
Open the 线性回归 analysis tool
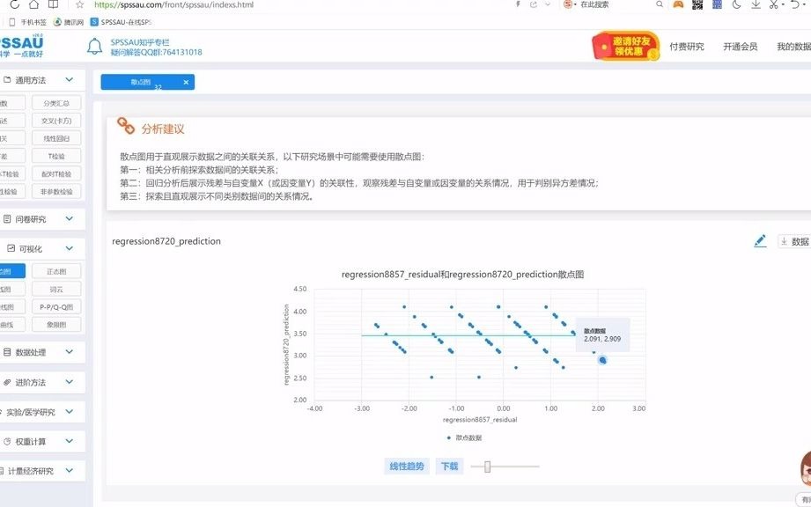(56, 137)
